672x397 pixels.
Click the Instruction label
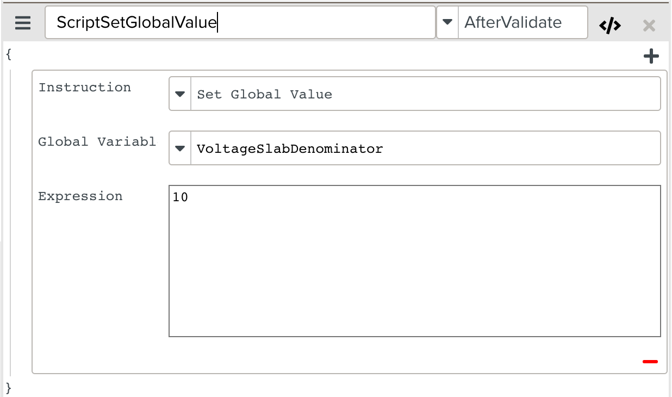pos(84,87)
